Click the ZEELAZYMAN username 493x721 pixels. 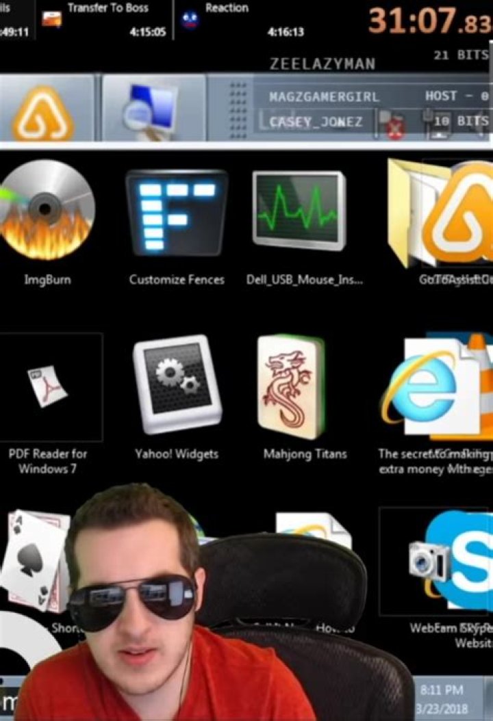pyautogui.click(x=323, y=64)
